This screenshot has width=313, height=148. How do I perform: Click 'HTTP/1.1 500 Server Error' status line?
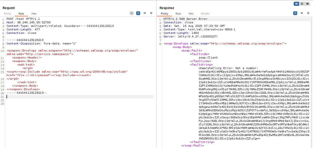[x=185, y=19]
